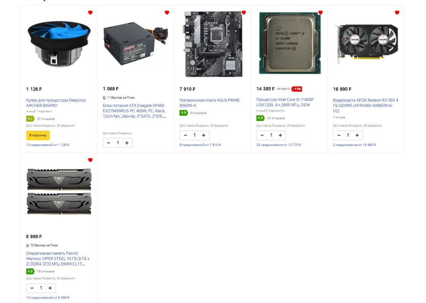Open 13 предложений от 1 126 ₽ link
This screenshot has width=426, height=303.
[48, 145]
